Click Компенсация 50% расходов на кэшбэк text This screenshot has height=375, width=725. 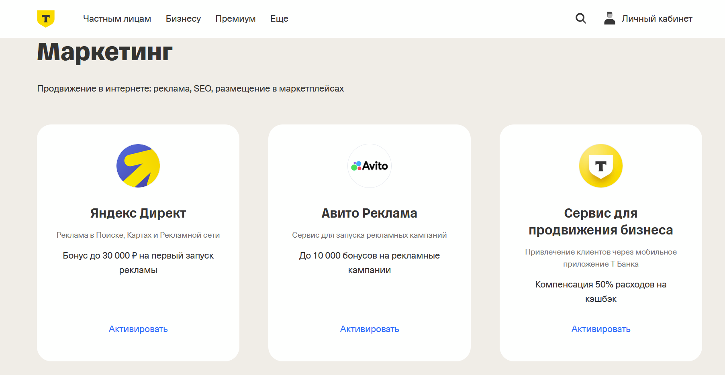click(x=601, y=291)
